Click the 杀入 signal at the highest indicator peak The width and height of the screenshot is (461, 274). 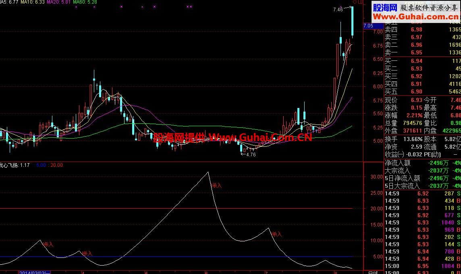click(217, 185)
